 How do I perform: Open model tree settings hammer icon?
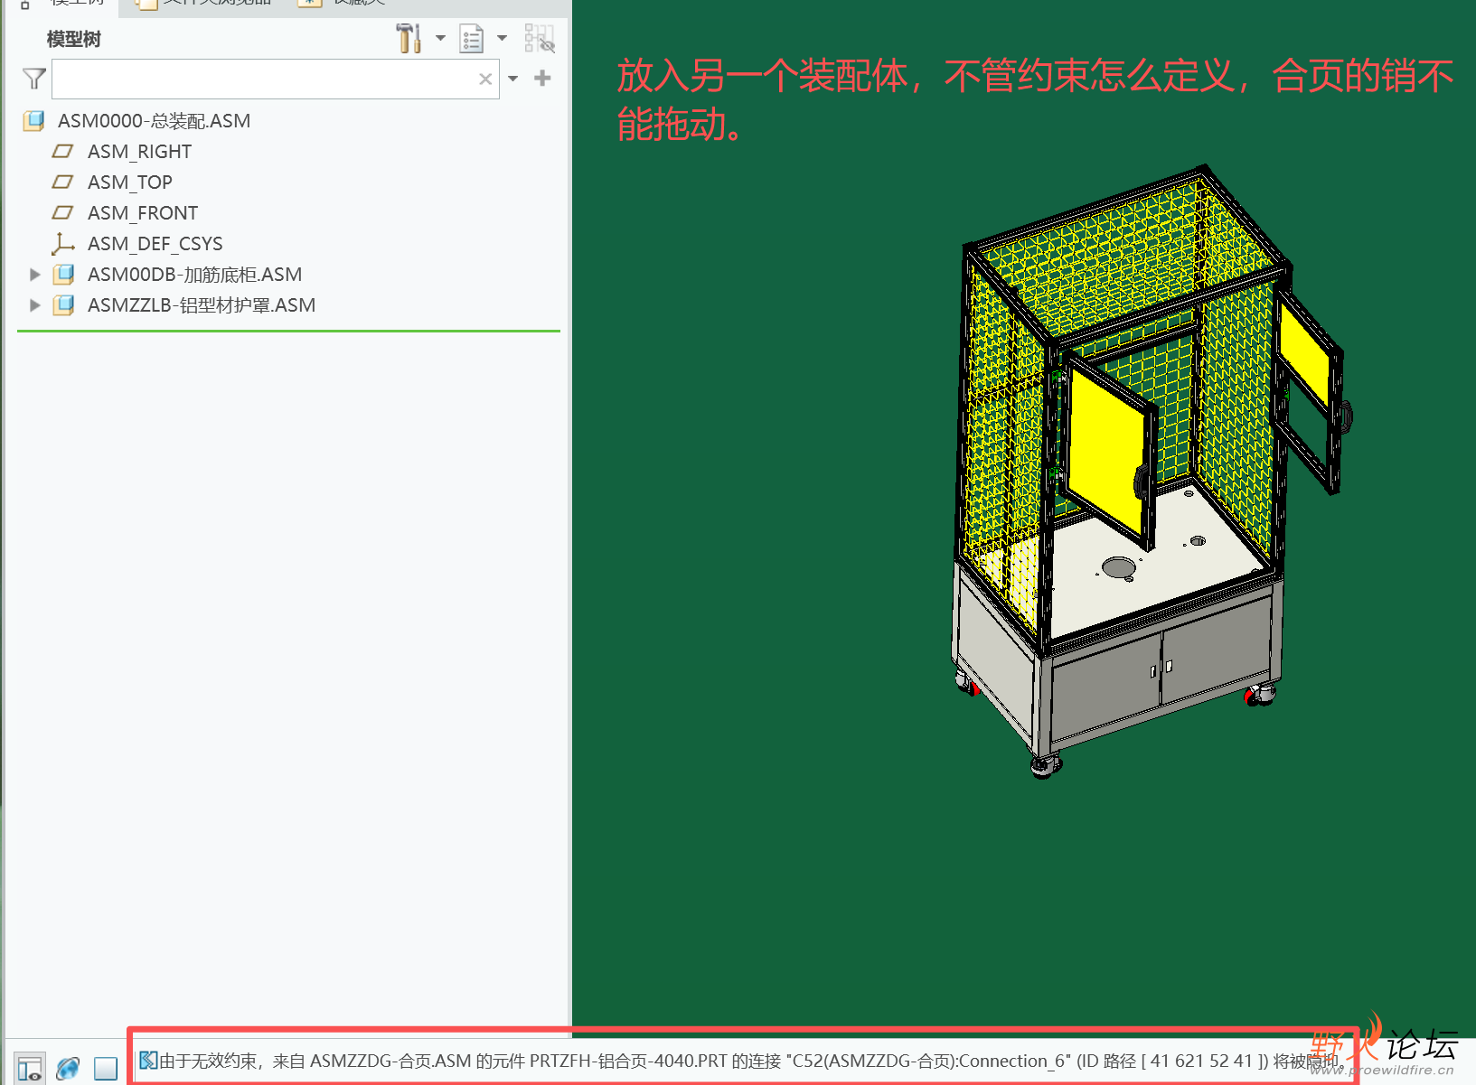pos(409,39)
